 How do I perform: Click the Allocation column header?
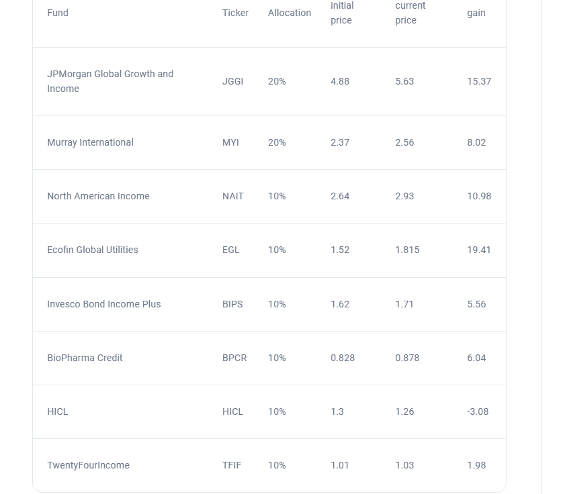290,13
